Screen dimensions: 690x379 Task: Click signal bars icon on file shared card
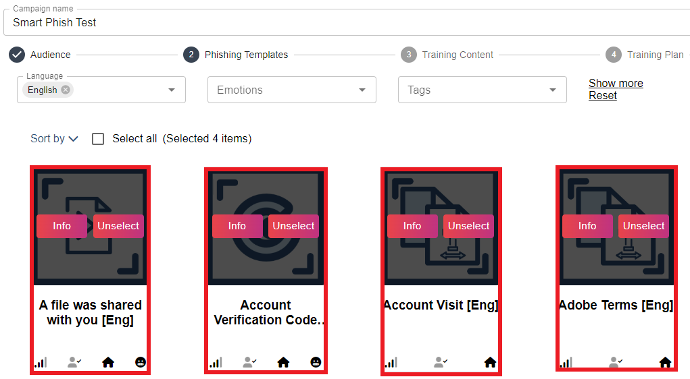tap(41, 363)
